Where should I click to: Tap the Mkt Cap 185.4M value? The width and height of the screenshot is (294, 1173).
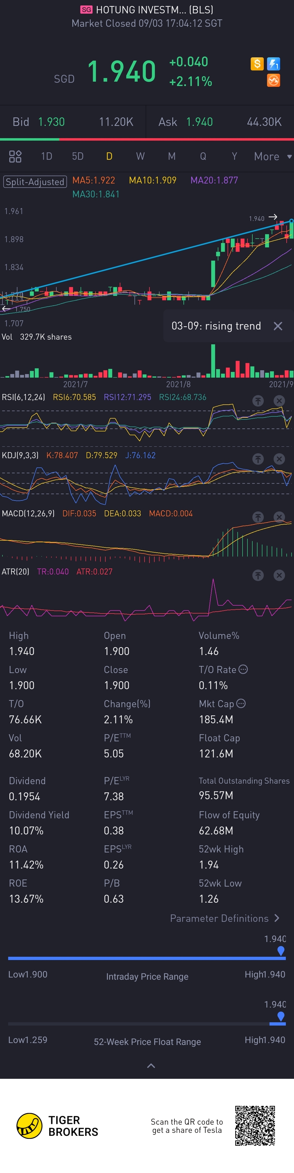216,719
